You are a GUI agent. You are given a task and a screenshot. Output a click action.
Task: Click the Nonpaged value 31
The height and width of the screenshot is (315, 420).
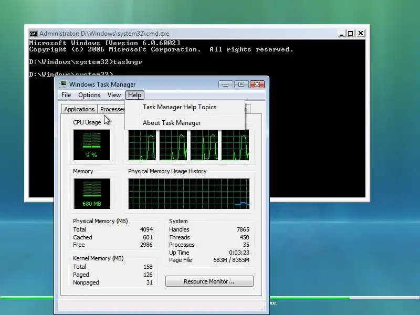click(150, 282)
